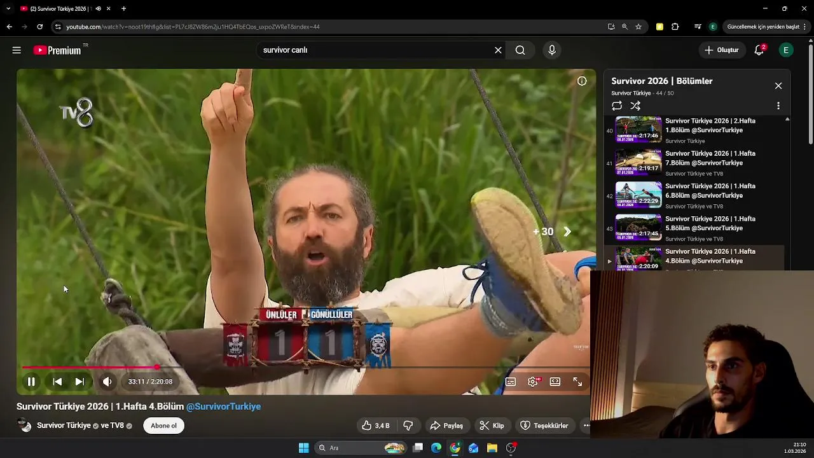Toggle subtitles on the player

click(511, 382)
